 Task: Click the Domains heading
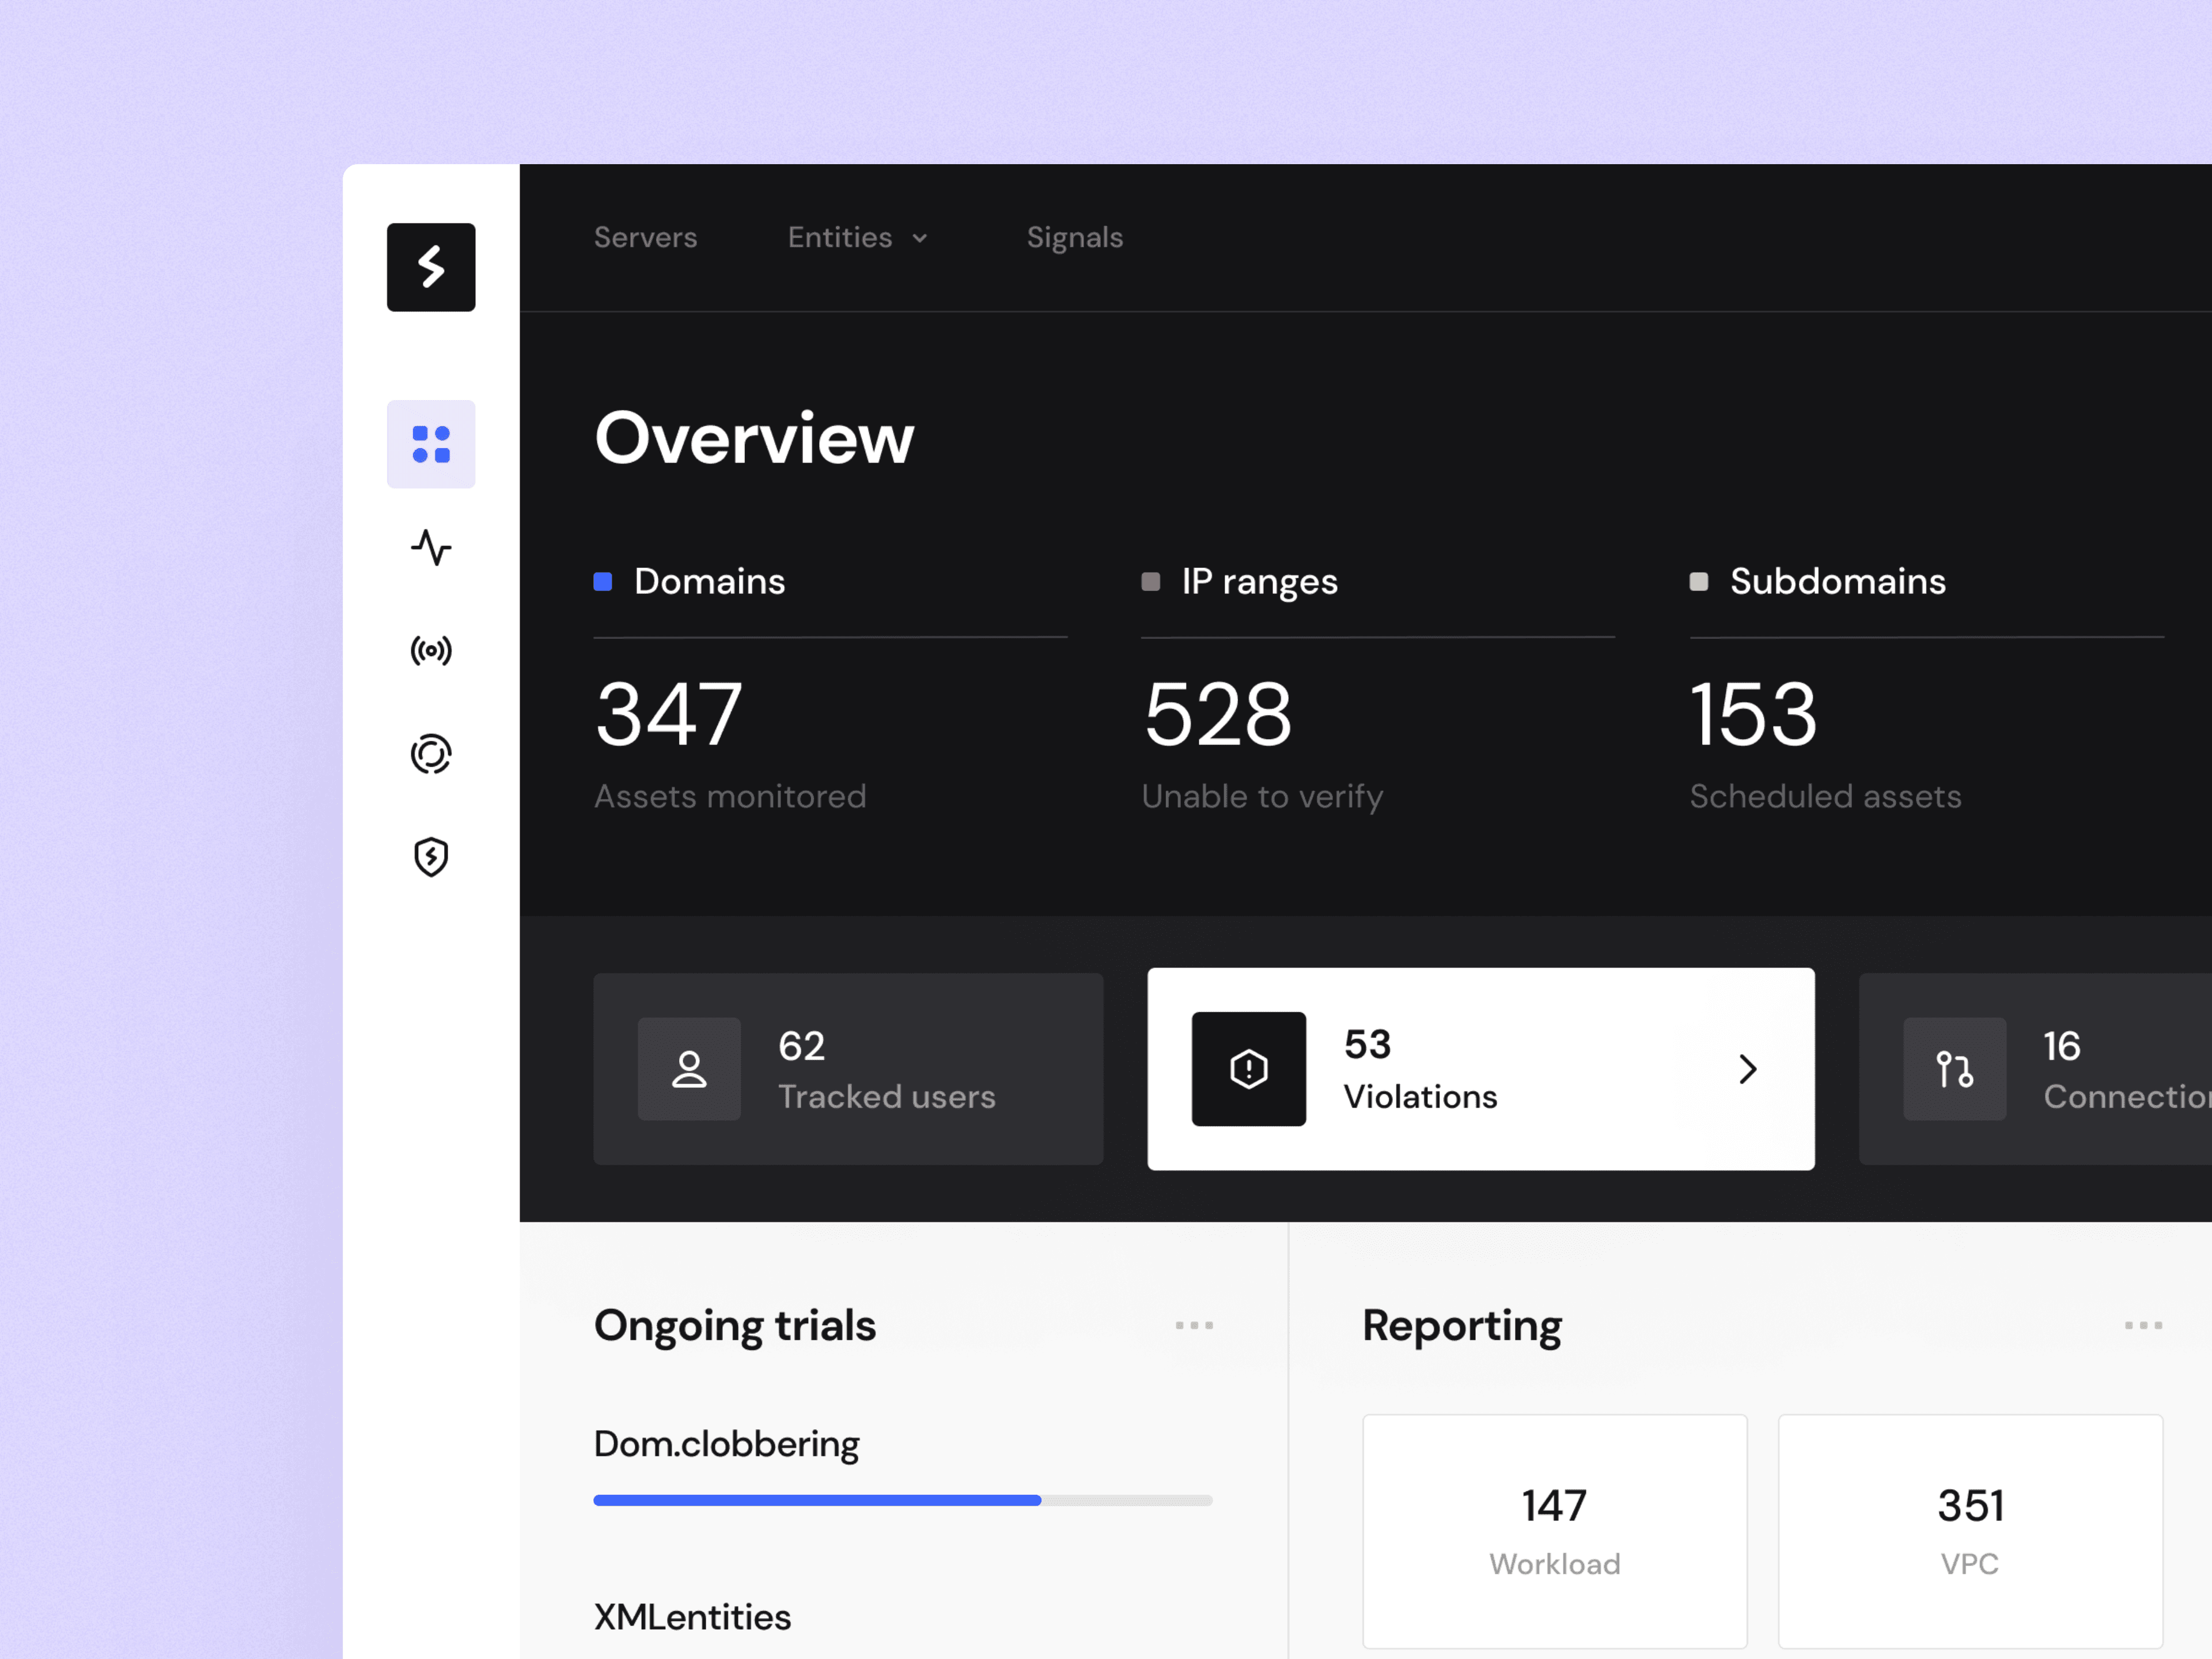pyautogui.click(x=710, y=581)
